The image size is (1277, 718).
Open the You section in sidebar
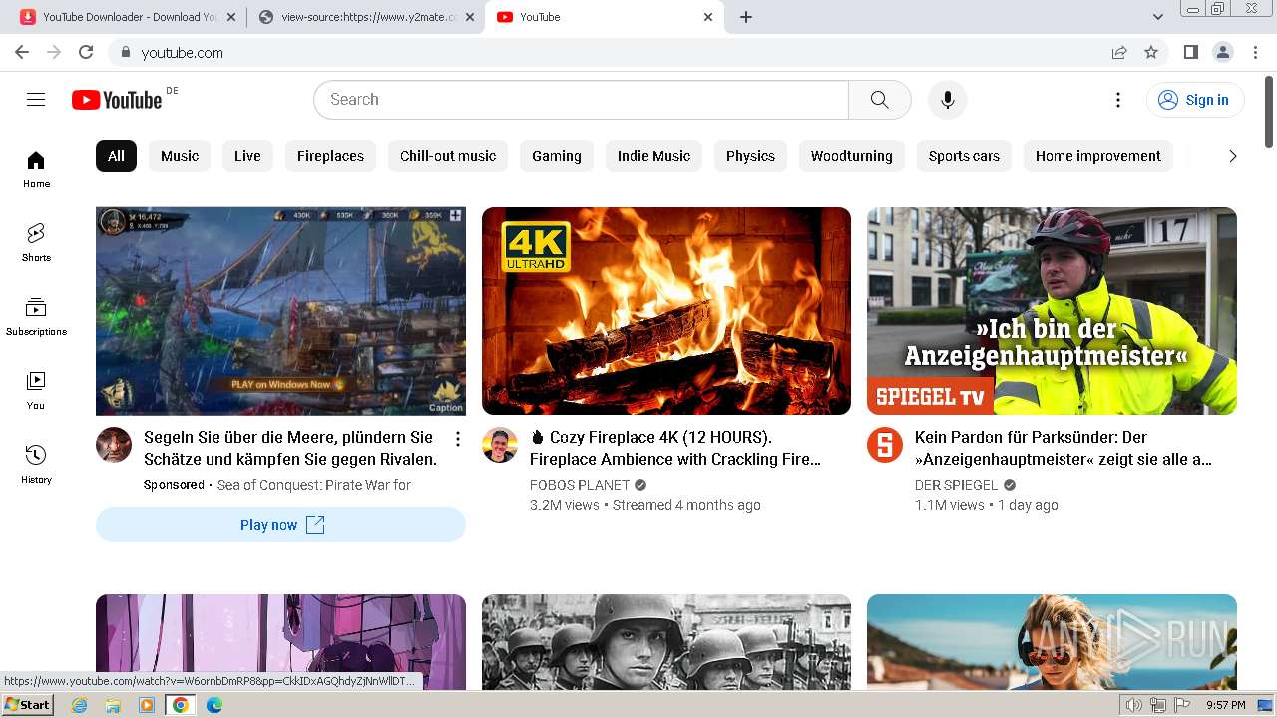(36, 391)
